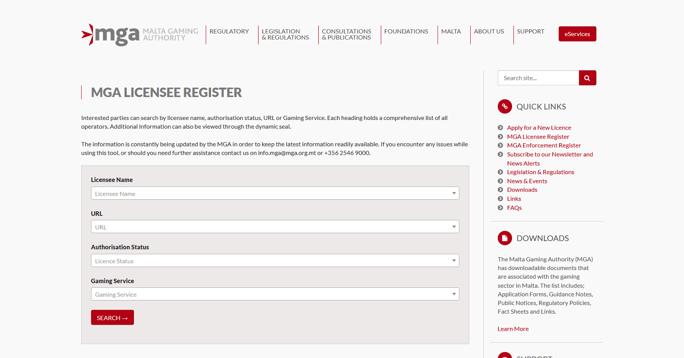684x358 pixels.
Task: Click arrow bullet beside MGA Licensee Register
Action: click(x=500, y=137)
